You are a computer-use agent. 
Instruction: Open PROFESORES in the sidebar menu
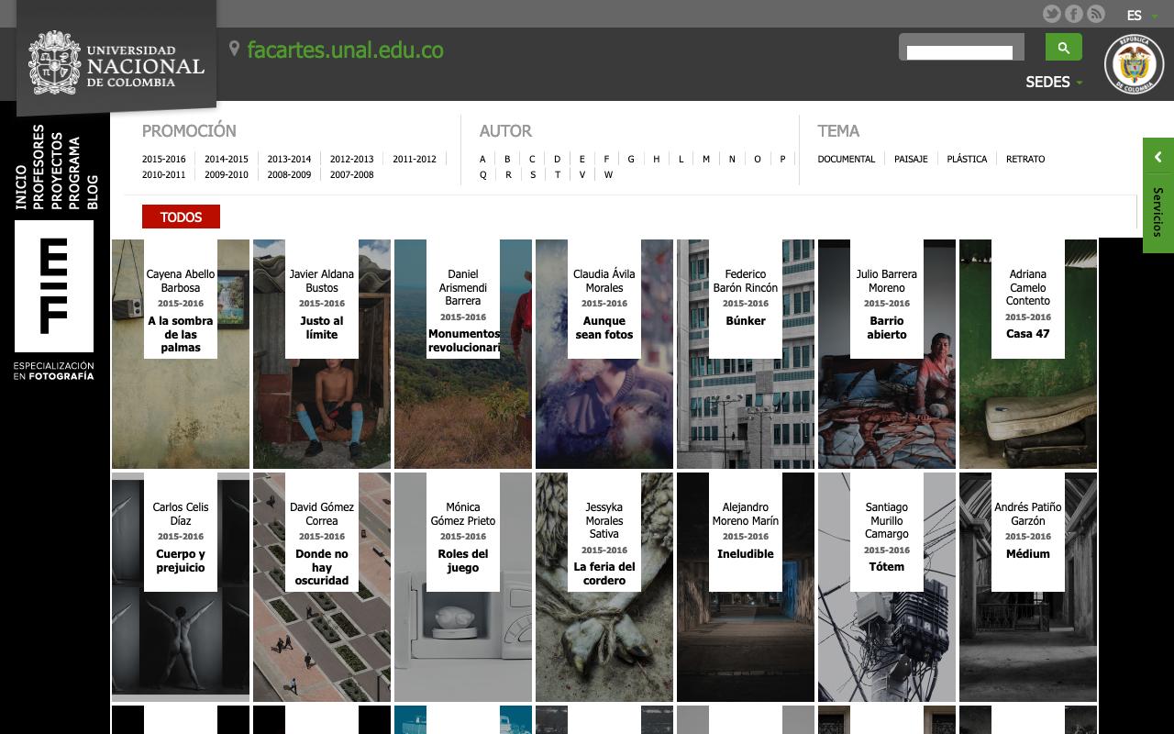tap(39, 167)
